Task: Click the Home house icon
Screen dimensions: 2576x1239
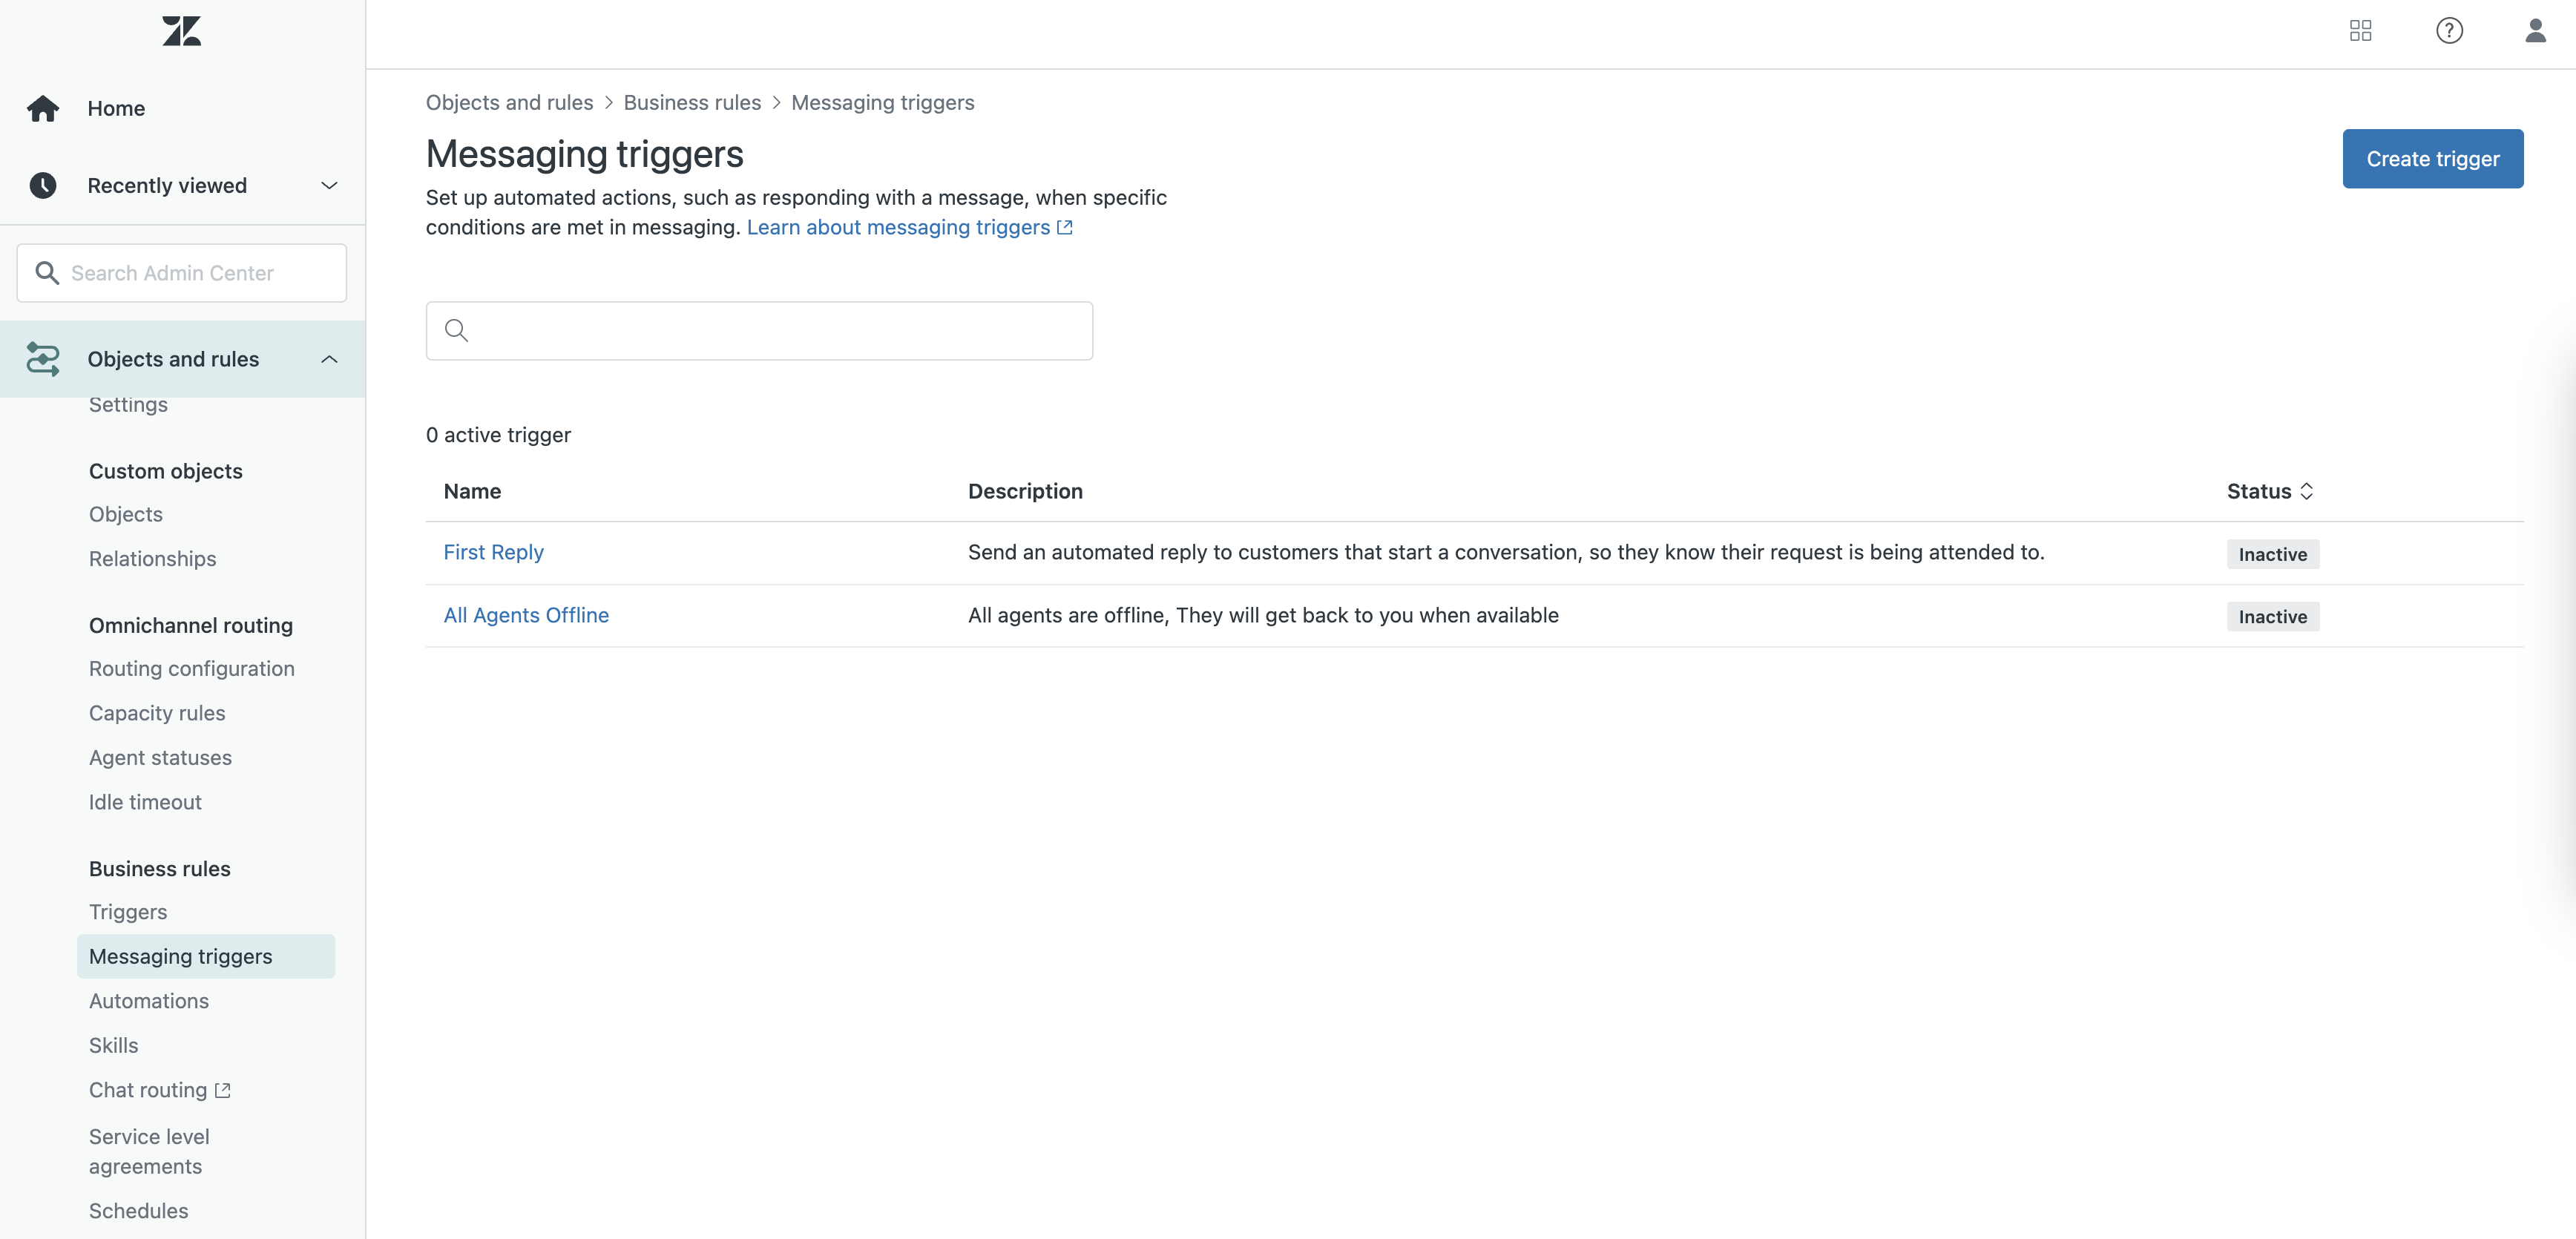Action: pyautogui.click(x=43, y=108)
